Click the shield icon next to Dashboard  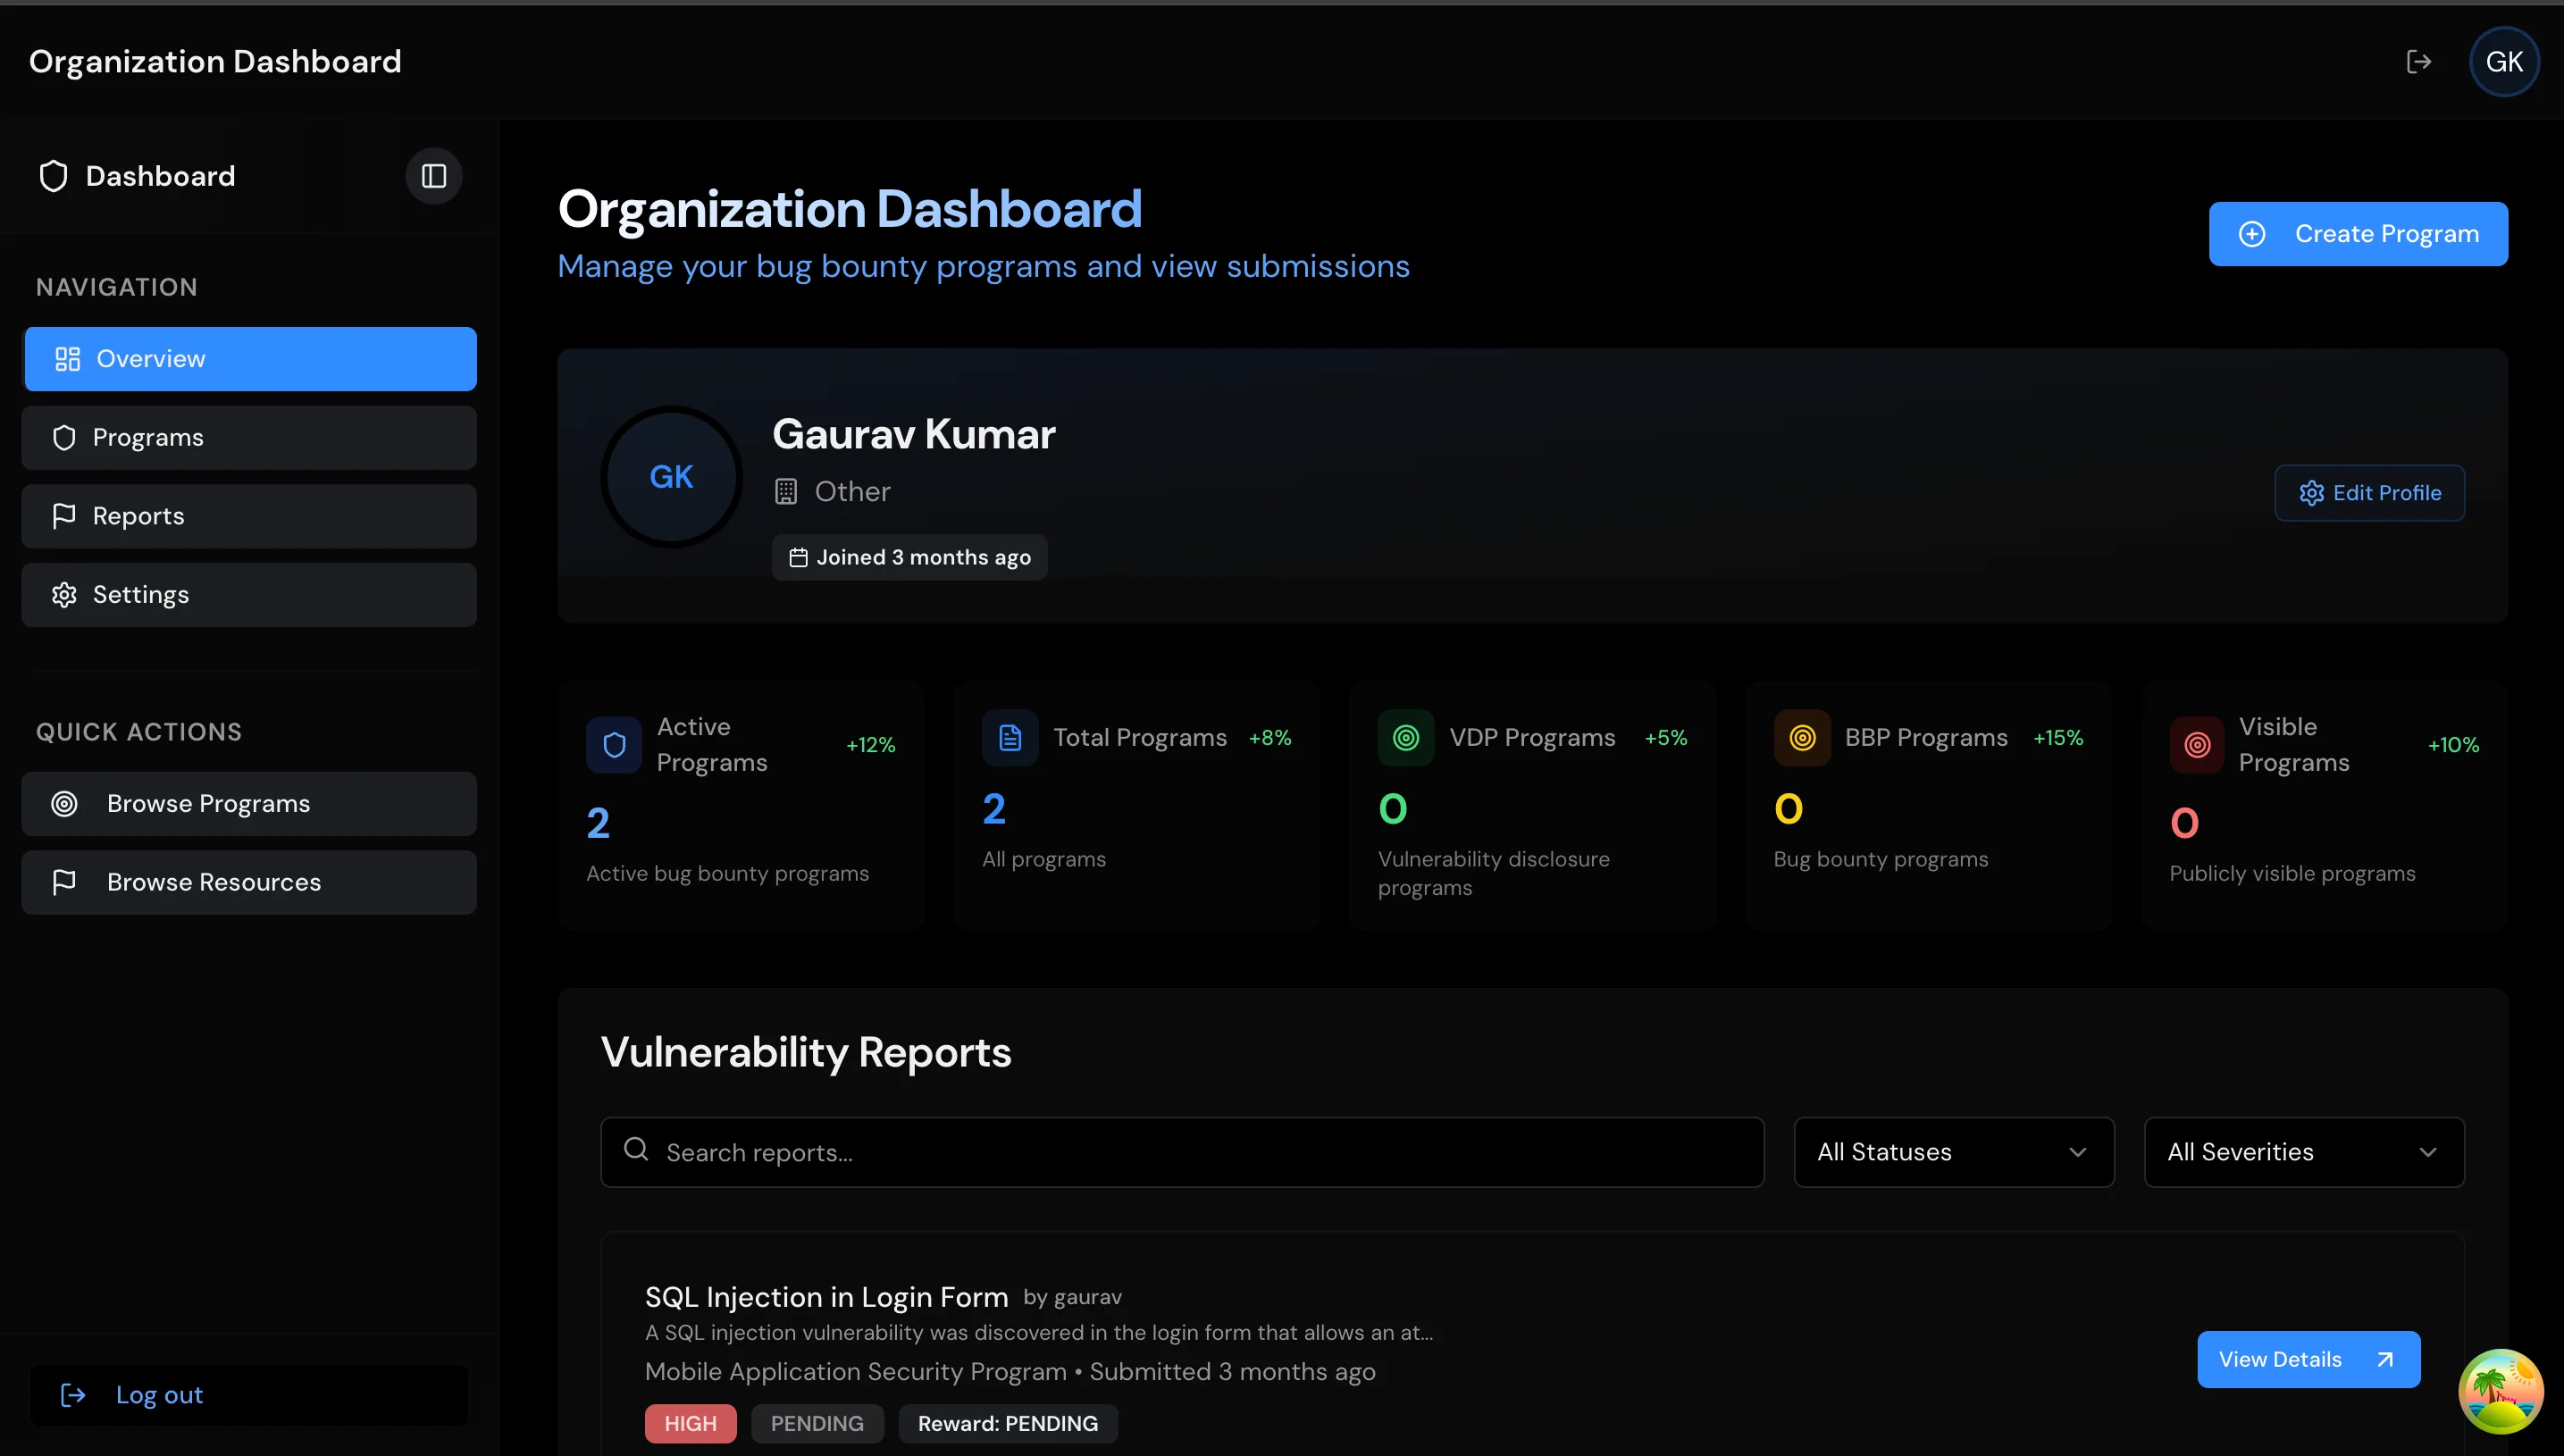click(53, 175)
